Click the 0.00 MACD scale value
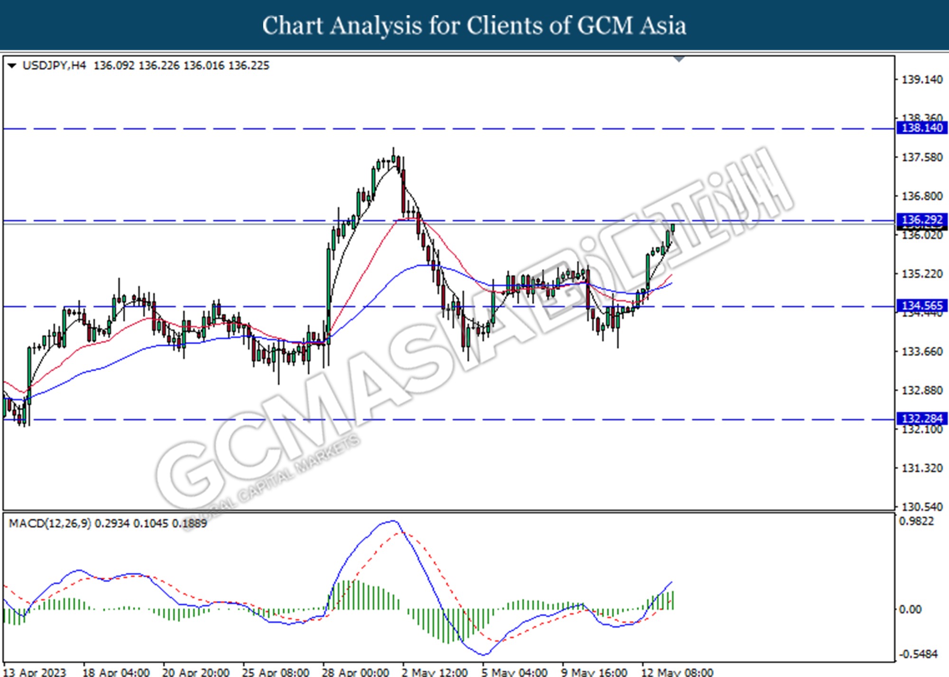 click(910, 609)
